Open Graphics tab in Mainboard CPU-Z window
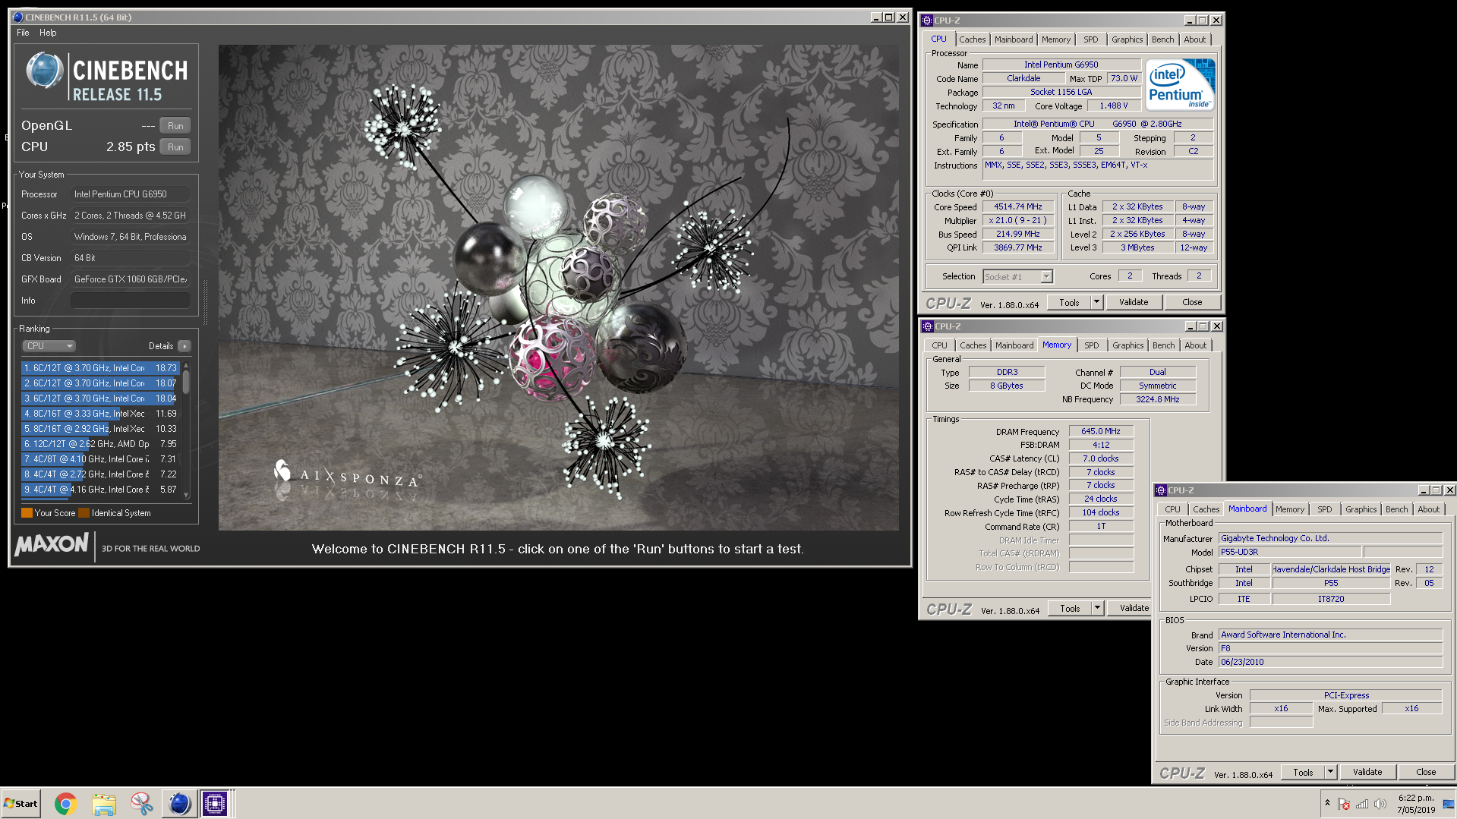This screenshot has width=1457, height=819. 1361,509
